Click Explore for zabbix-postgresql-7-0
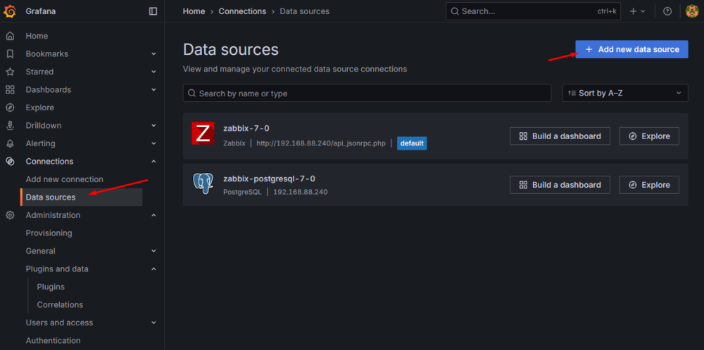Image resolution: width=704 pixels, height=350 pixels. pyautogui.click(x=649, y=185)
